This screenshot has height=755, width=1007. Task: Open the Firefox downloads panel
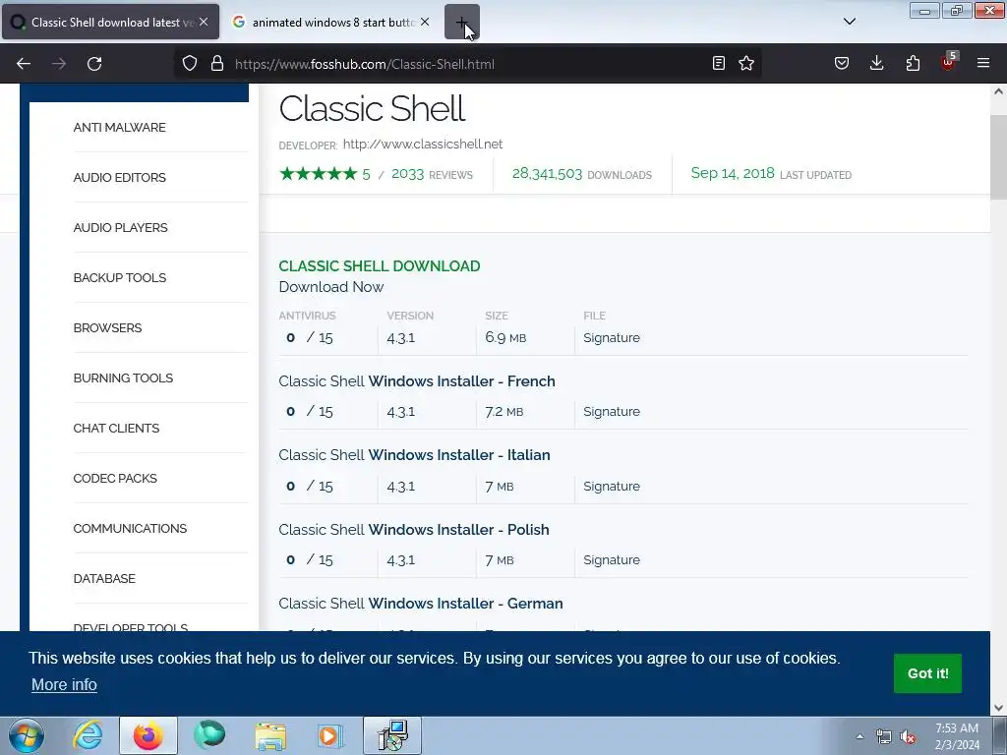pyautogui.click(x=876, y=63)
